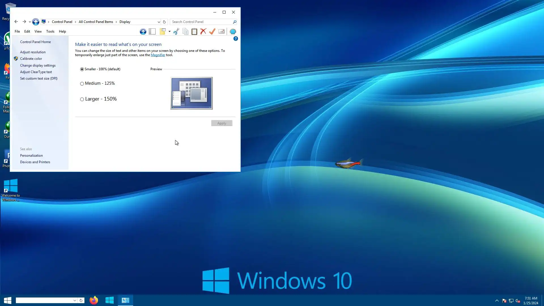Select Smaller - 100% (default) option

[x=82, y=69]
